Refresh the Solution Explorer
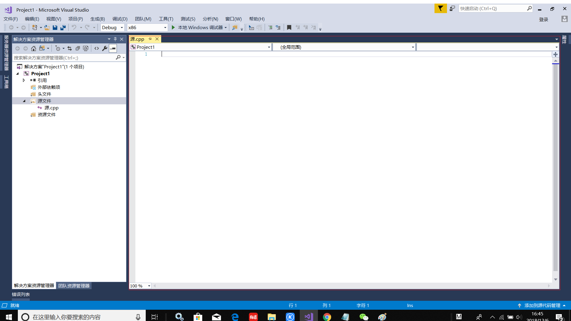Image resolution: width=571 pixels, height=321 pixels. (69, 48)
